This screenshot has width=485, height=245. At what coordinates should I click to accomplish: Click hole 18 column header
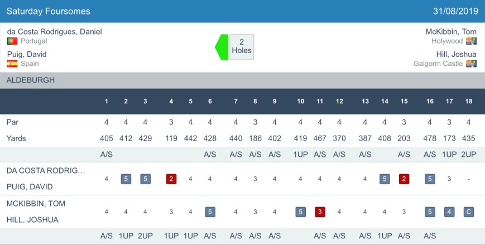pyautogui.click(x=469, y=101)
